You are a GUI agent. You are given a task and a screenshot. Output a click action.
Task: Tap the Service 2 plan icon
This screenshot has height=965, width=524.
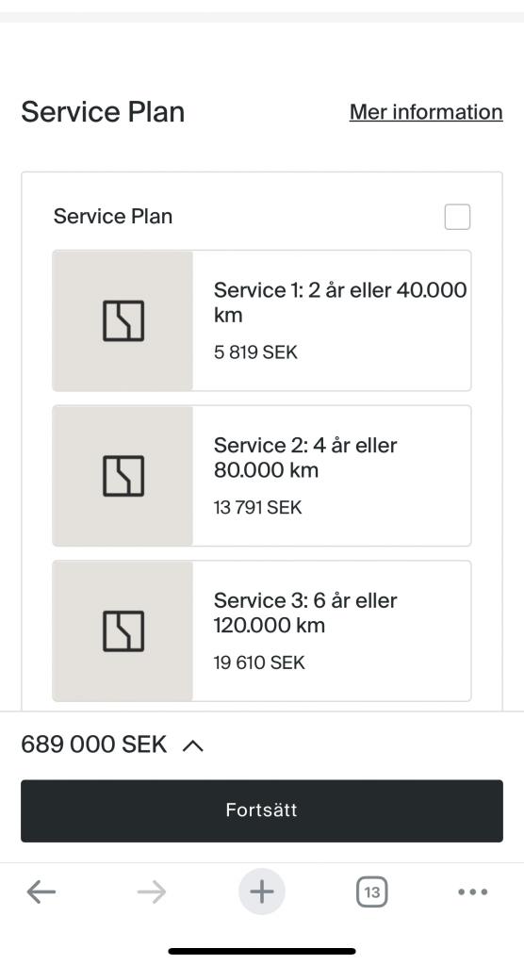[x=123, y=476]
